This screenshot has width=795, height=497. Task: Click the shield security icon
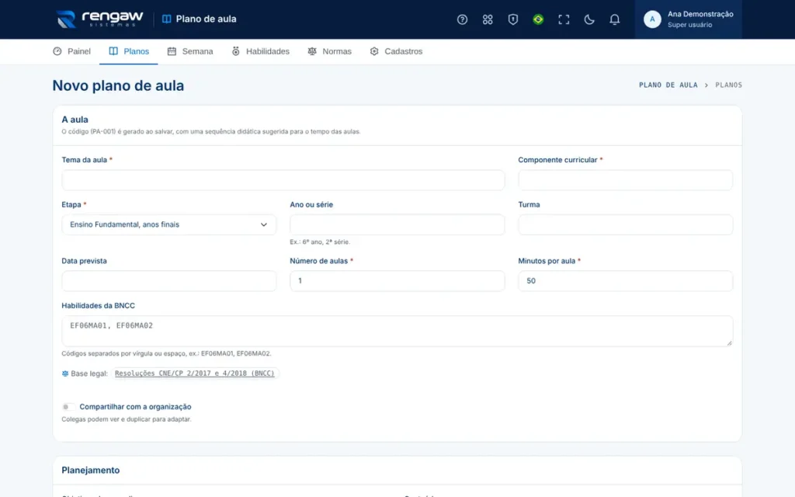(x=512, y=19)
